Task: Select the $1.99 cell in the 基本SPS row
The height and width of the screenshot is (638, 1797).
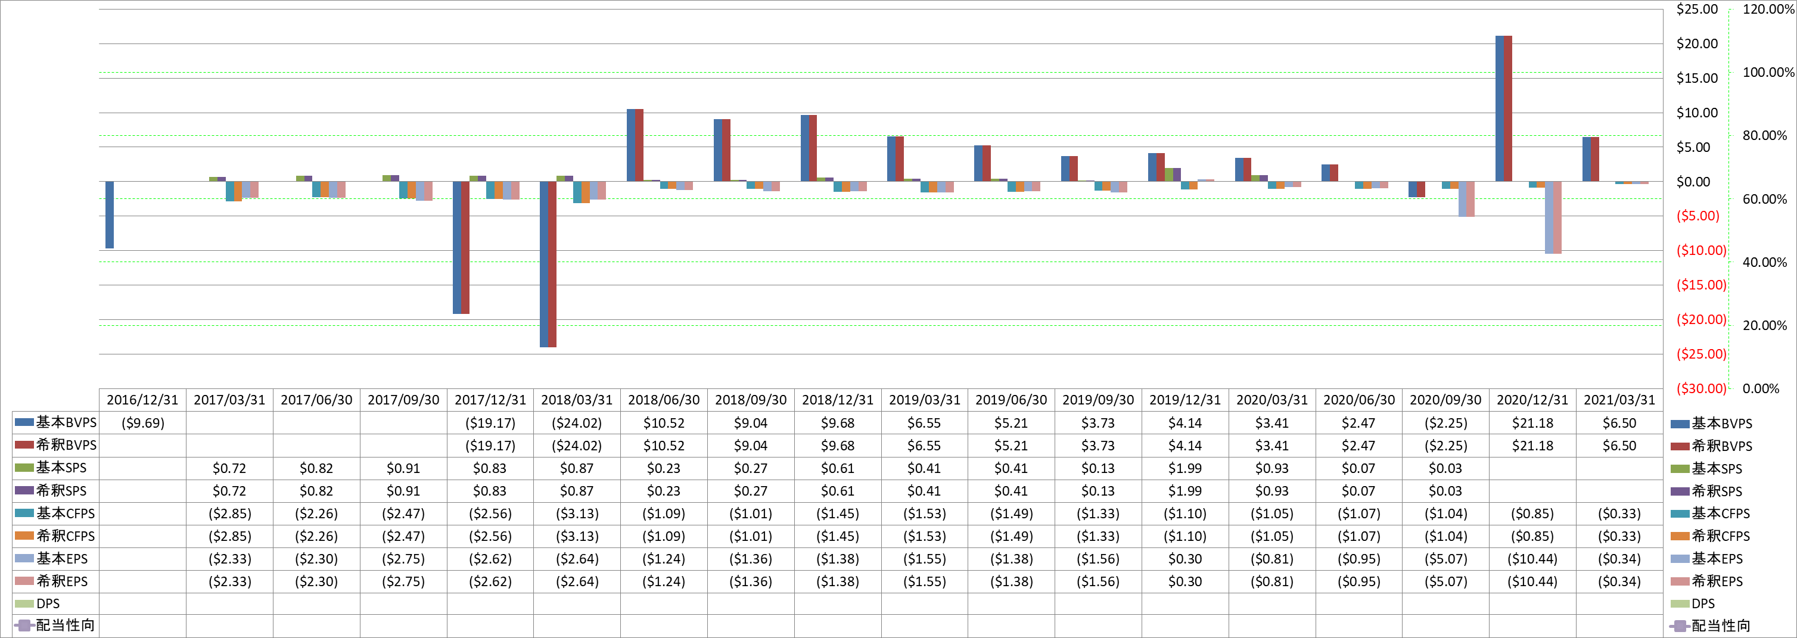Action: pyautogui.click(x=1184, y=468)
